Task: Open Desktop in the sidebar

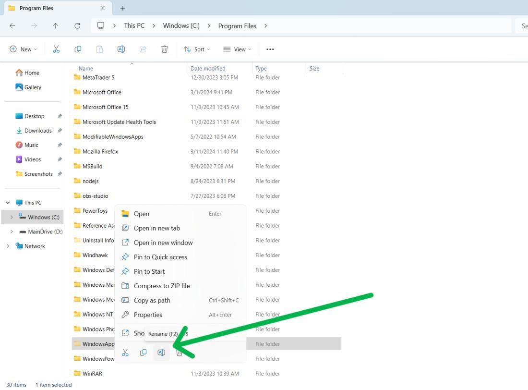Action: tap(30, 116)
